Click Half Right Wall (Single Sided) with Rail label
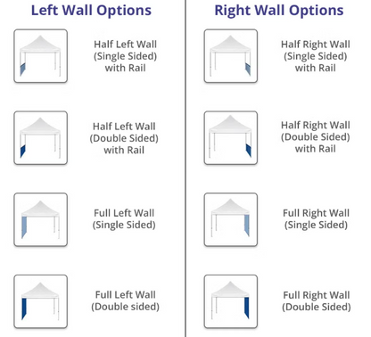 pyautogui.click(x=316, y=56)
